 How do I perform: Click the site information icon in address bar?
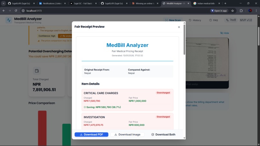click(x=23, y=11)
